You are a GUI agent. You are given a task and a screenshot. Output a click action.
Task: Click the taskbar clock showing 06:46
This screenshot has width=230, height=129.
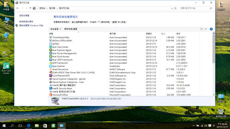(x=222, y=125)
